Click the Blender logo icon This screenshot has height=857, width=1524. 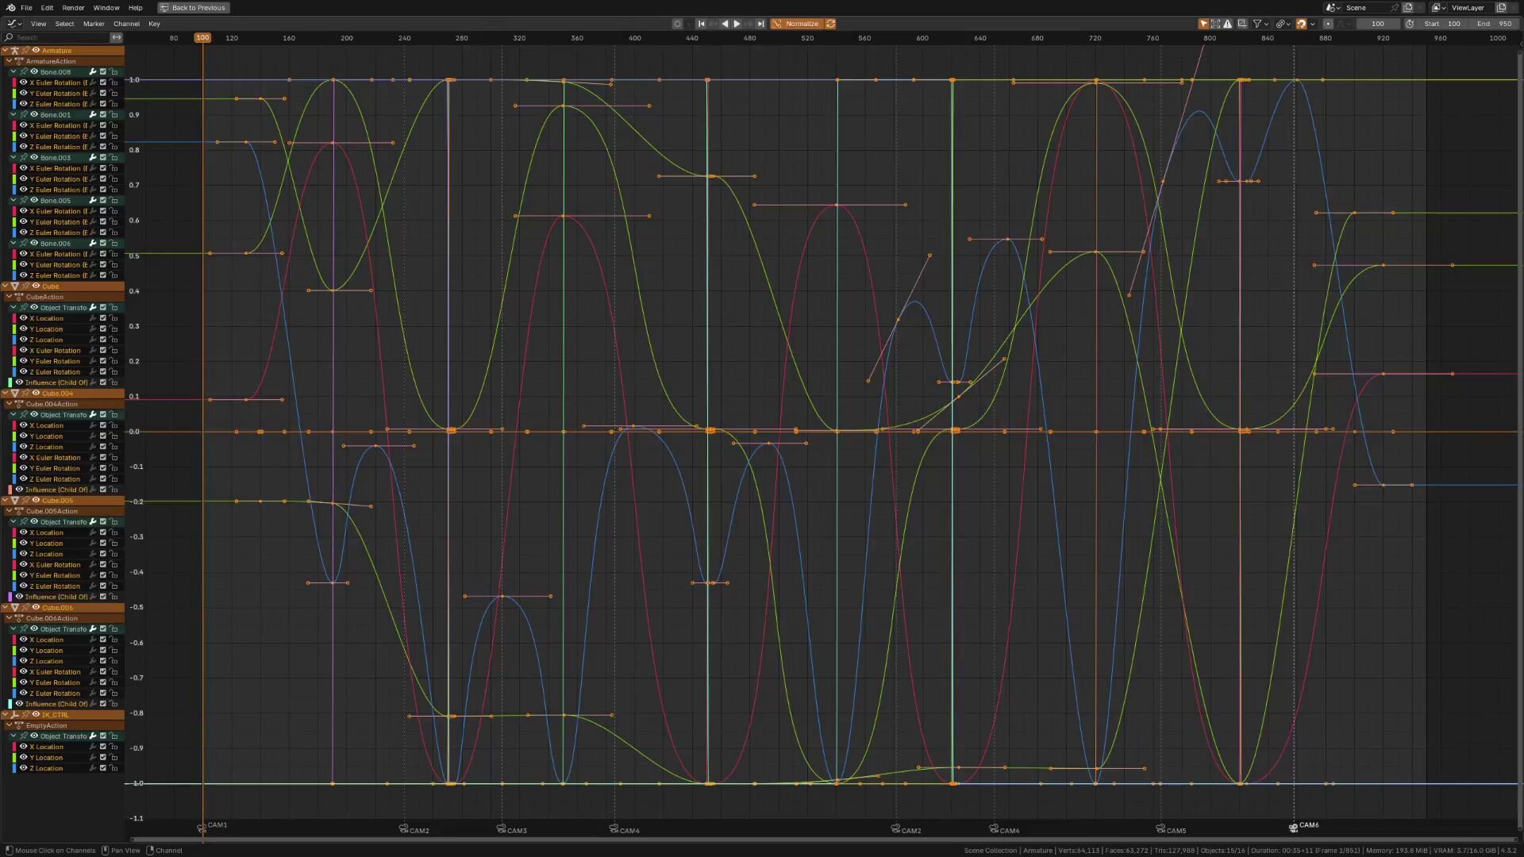[x=10, y=8]
